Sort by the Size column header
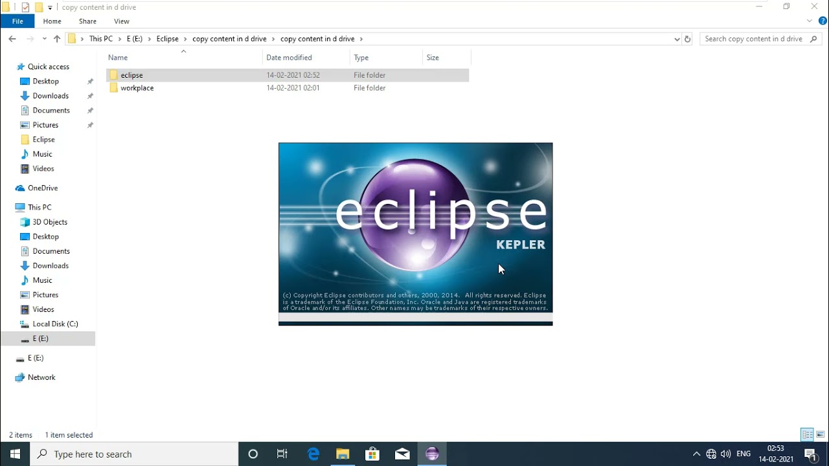 [x=433, y=58]
